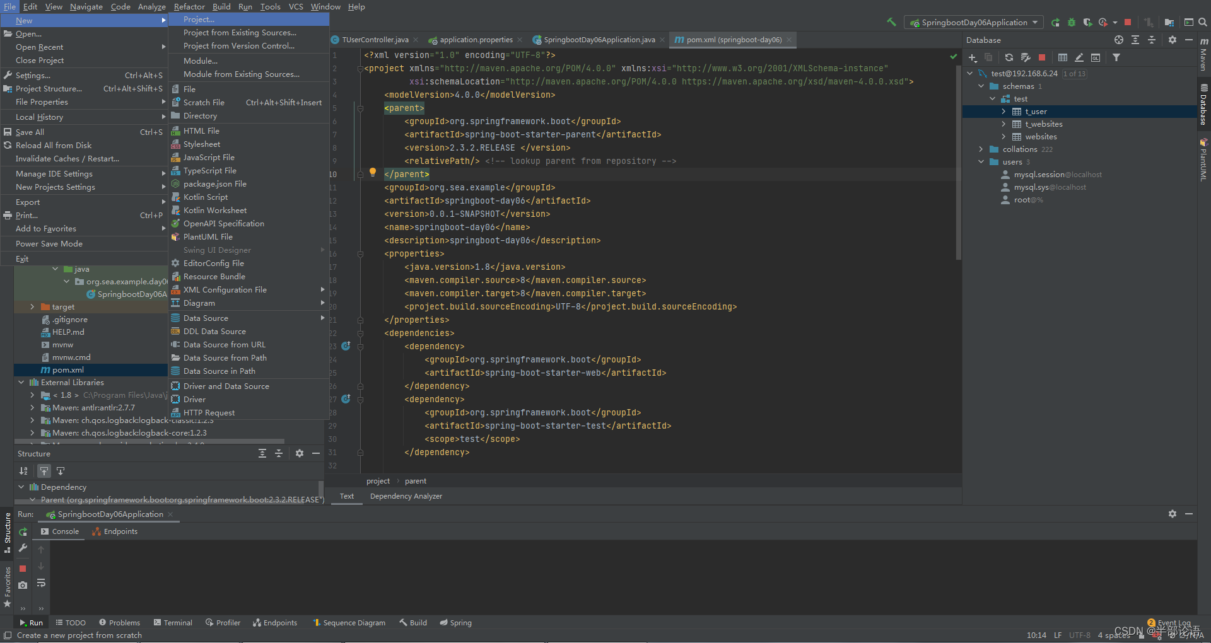The image size is (1211, 643).
Task: Toggle the Favorites stripe button on the left edge
Action: coord(8,587)
